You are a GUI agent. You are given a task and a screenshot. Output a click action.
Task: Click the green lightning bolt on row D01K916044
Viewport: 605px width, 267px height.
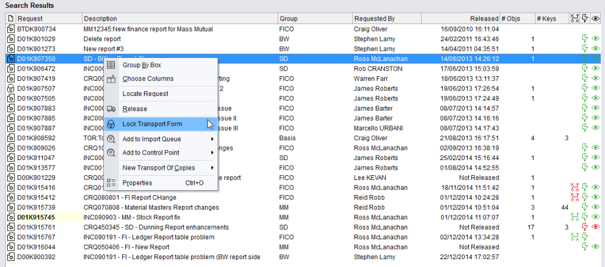pos(585,247)
